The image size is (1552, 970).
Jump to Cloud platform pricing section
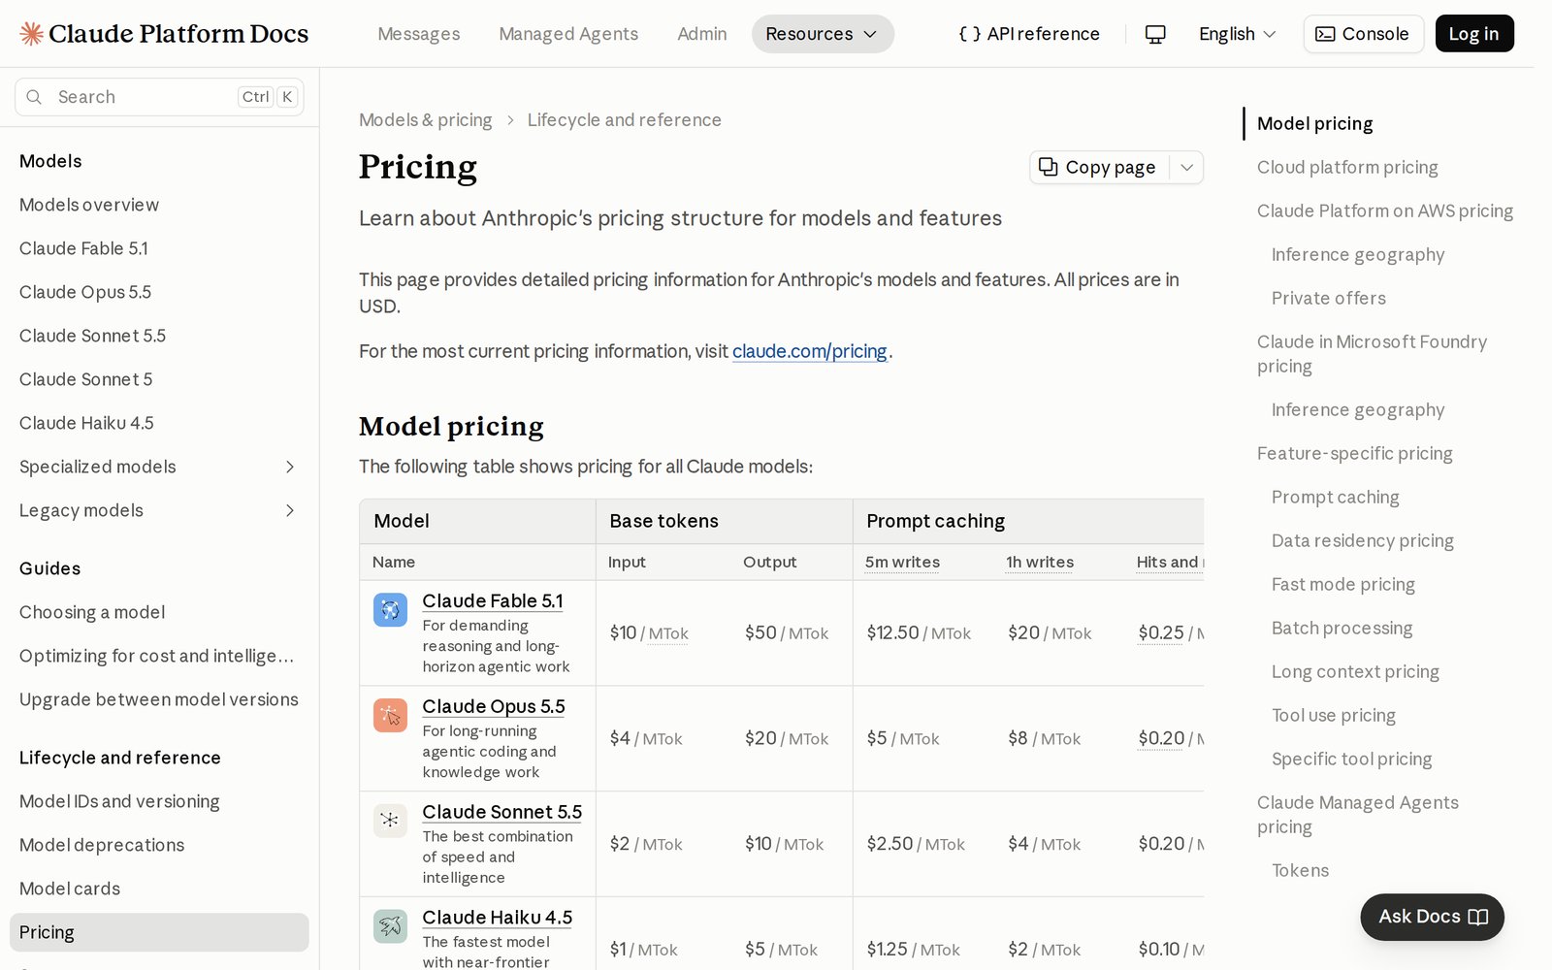tap(1347, 168)
